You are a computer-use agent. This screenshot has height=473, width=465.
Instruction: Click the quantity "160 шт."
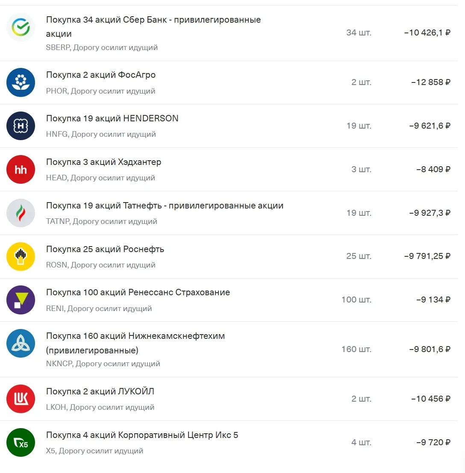(356, 350)
